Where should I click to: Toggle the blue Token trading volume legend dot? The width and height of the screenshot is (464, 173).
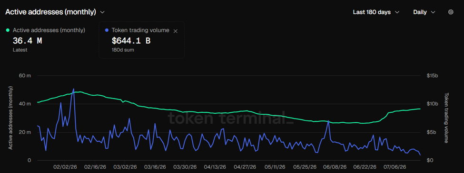coord(107,30)
